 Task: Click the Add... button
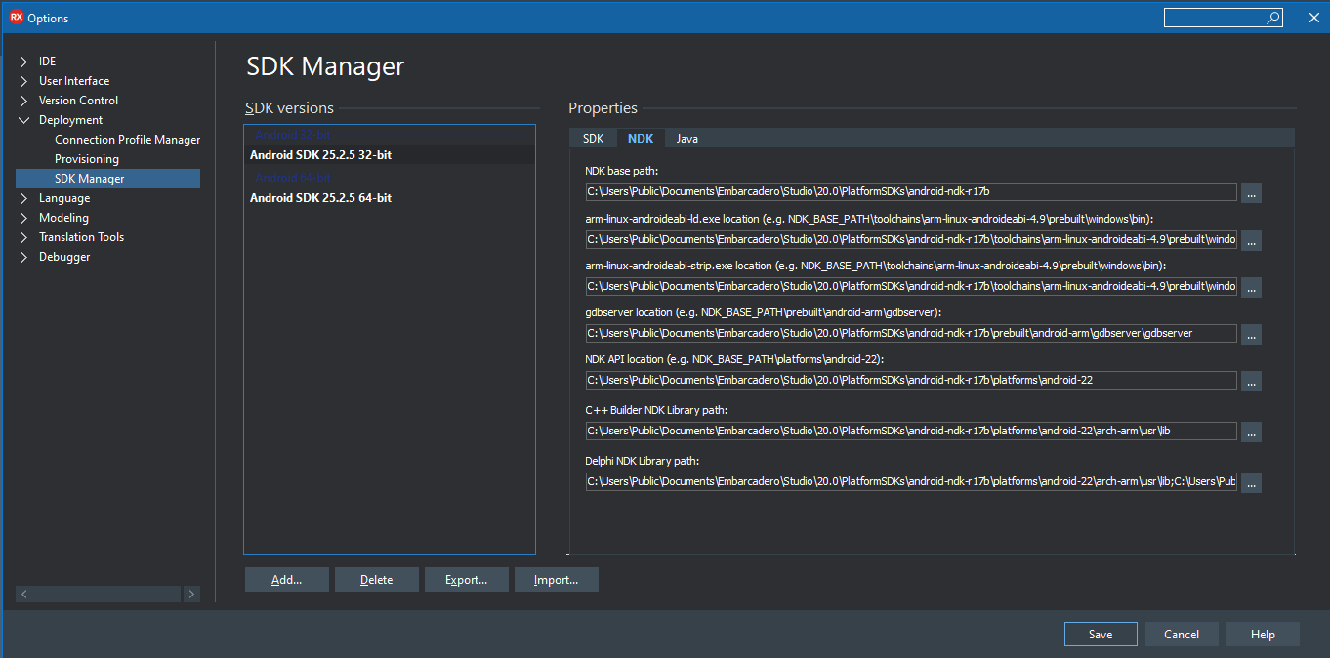click(286, 580)
